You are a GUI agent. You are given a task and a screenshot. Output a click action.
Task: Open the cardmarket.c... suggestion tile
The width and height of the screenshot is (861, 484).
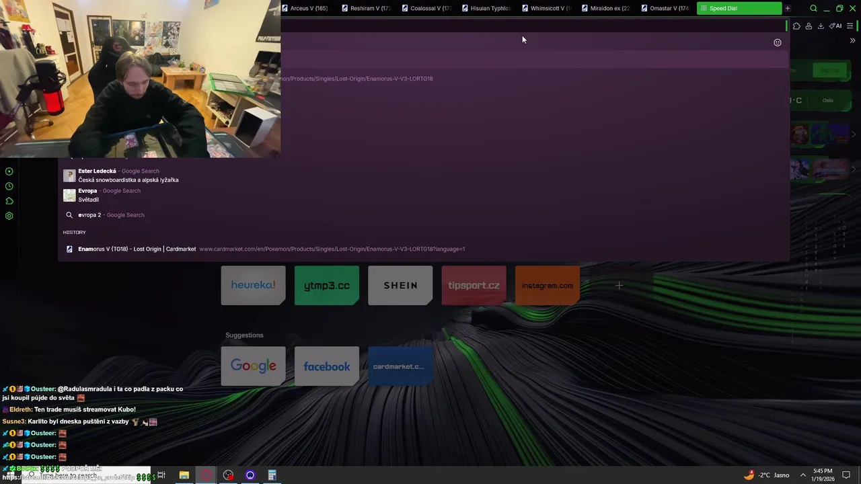click(x=400, y=366)
